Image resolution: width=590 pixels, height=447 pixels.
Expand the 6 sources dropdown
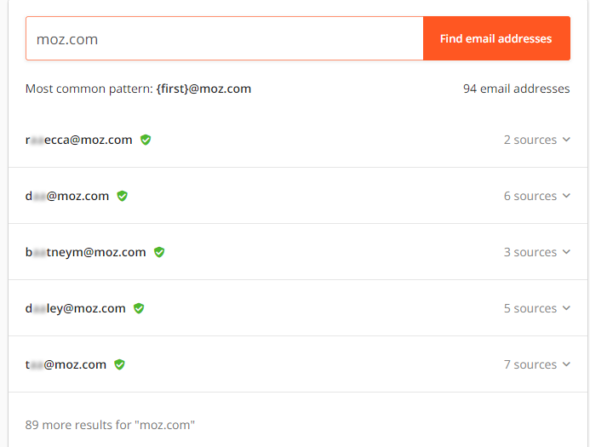point(536,196)
